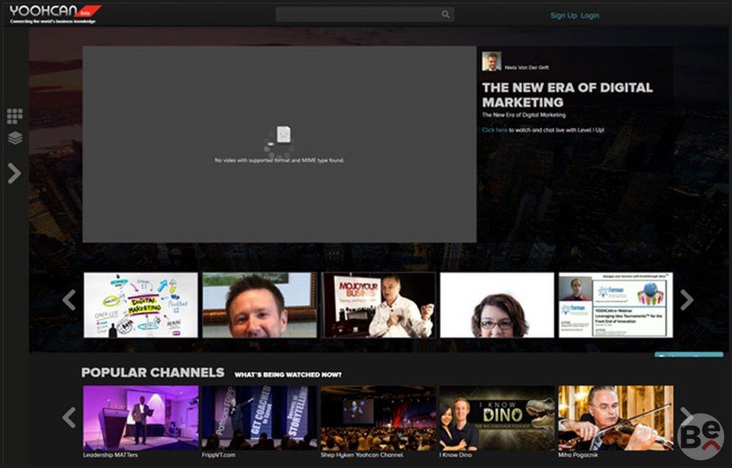The height and width of the screenshot is (468, 732).
Task: Open the Miha Pogacnik channel
Action: [615, 418]
